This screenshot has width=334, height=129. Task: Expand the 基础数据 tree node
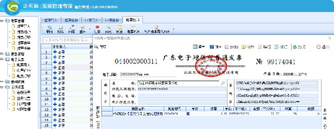(x=2, y=82)
